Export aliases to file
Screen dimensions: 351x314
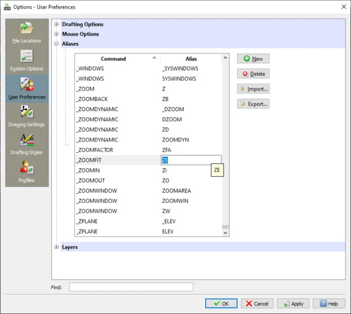pos(253,104)
